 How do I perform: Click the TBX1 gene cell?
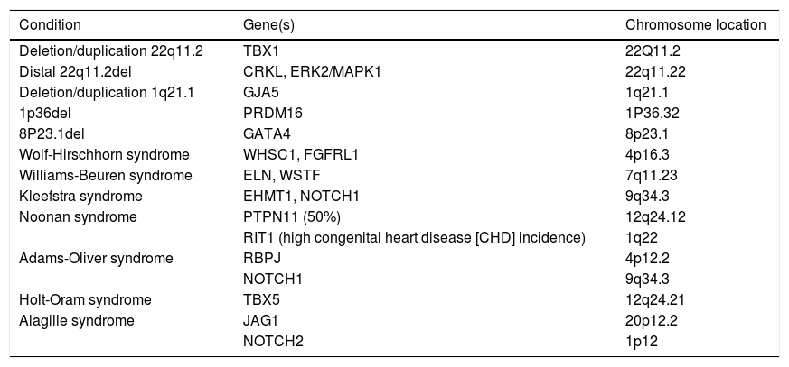(x=262, y=52)
